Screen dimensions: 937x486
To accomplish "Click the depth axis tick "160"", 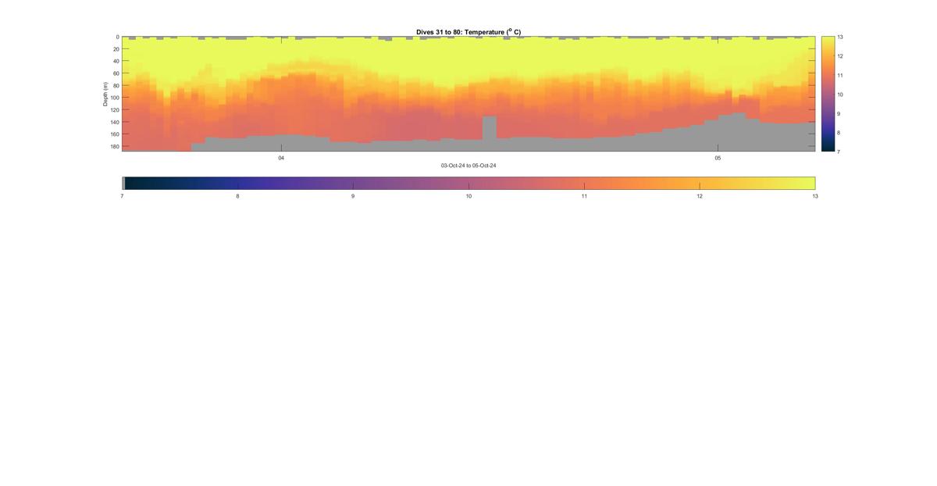I will pos(115,134).
